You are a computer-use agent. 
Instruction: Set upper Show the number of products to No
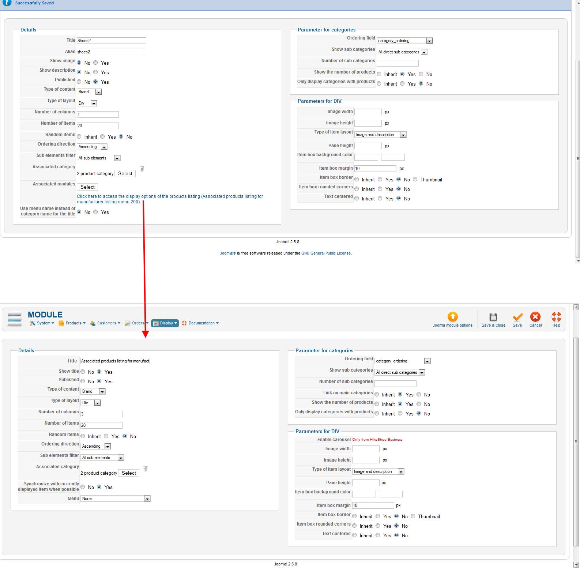coord(421,74)
